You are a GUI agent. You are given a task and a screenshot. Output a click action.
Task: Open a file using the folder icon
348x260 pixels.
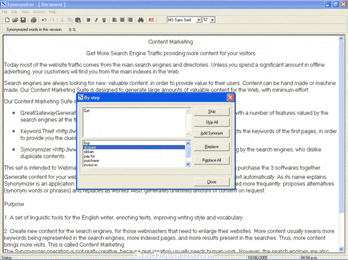pos(15,20)
